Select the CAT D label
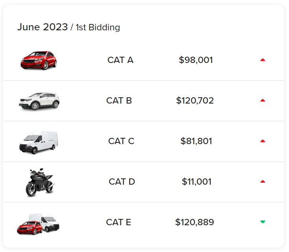 (122, 182)
